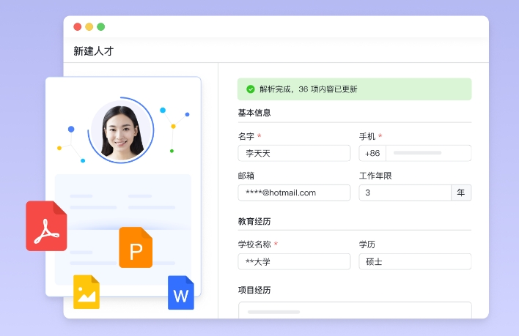
Task: Click the 名字 field containing 李天天
Action: [294, 153]
